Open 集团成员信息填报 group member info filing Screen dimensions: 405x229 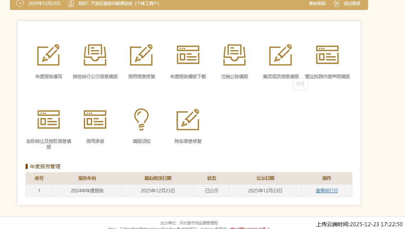pos(281,60)
